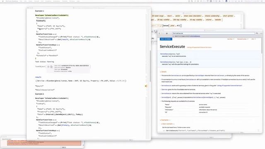Click the 'website' property tag

click(218, 20)
